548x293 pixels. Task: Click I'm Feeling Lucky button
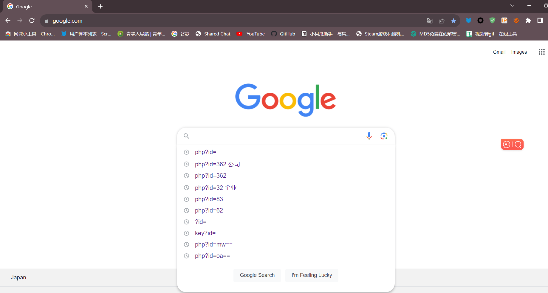click(312, 275)
